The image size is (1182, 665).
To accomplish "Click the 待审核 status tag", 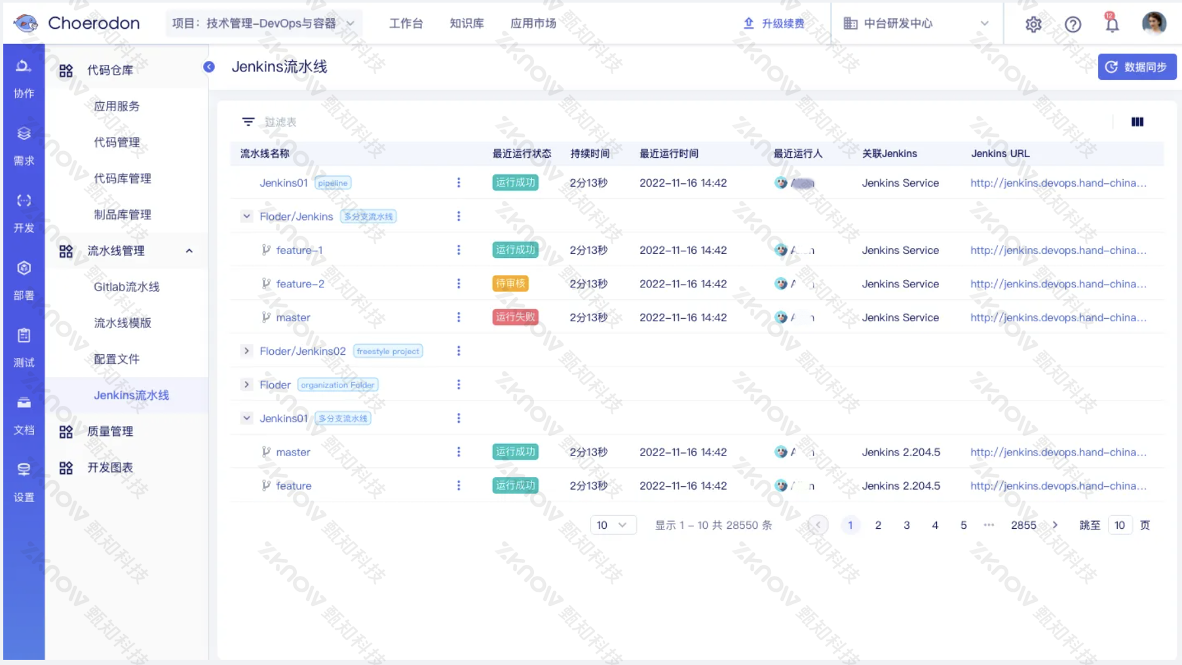I will point(510,283).
